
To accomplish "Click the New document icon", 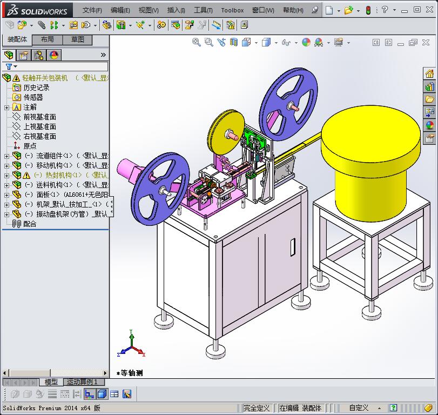I will tap(329, 10).
